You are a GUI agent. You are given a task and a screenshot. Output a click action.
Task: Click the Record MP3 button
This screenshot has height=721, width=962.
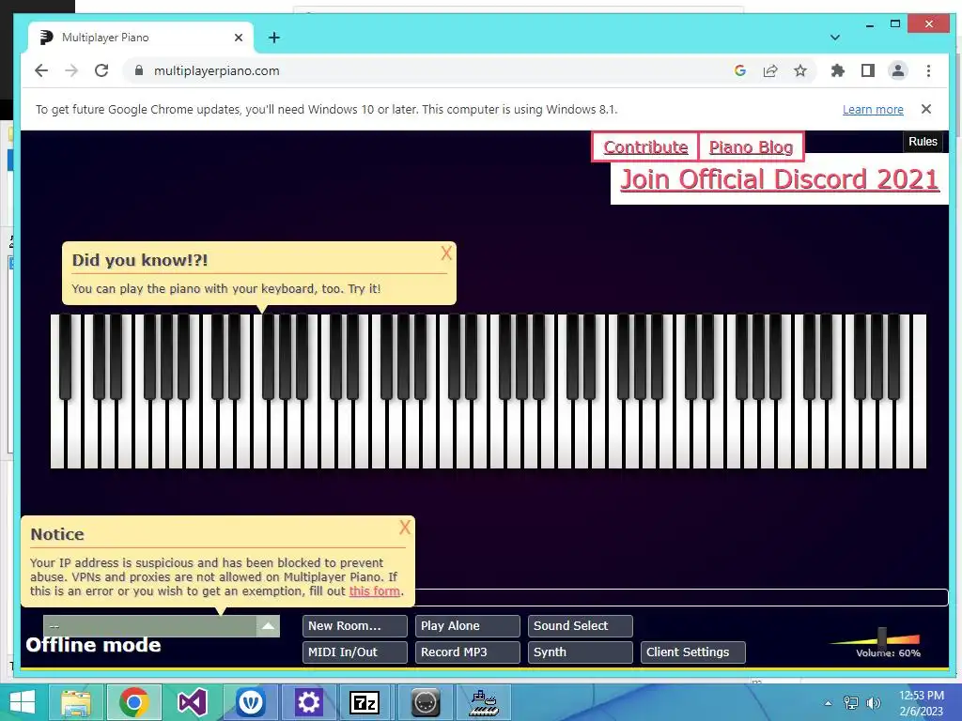468,652
